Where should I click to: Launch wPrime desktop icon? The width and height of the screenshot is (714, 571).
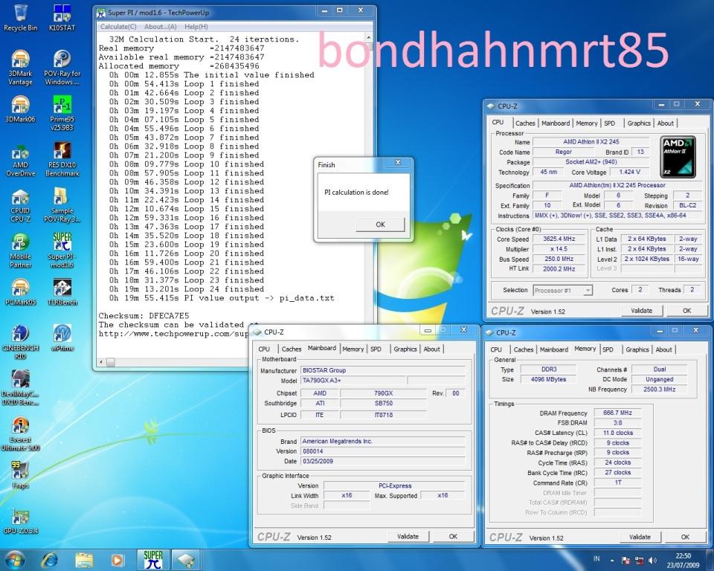click(62, 338)
